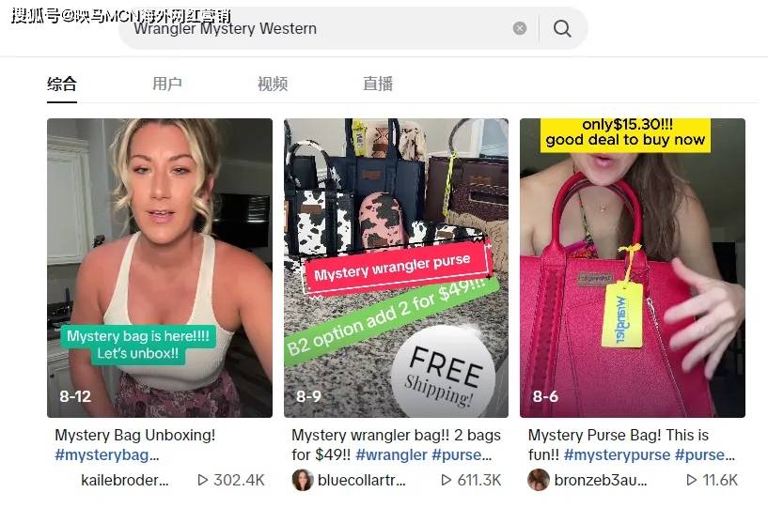
Task: Click the #mysterybag hashtag link
Action: click(x=107, y=454)
